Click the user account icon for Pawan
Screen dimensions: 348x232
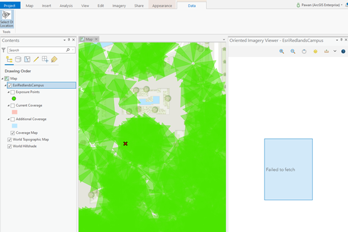(x=298, y=5)
